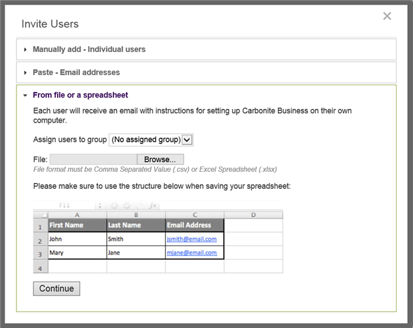
Task: Click the File path input field
Action: pyautogui.click(x=94, y=159)
